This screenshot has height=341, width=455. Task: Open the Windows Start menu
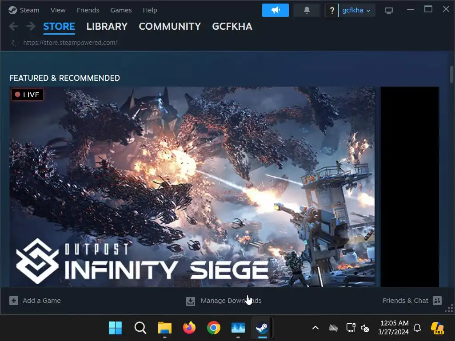click(x=115, y=328)
